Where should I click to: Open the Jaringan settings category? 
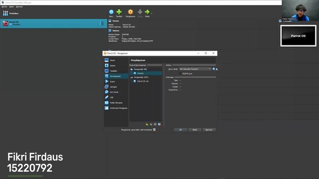[116, 87]
